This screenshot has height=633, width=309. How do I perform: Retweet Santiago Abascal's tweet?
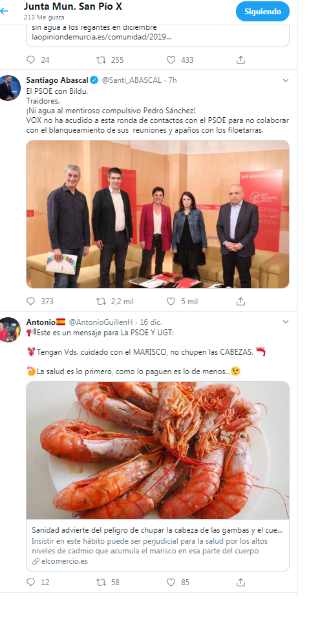pyautogui.click(x=101, y=301)
